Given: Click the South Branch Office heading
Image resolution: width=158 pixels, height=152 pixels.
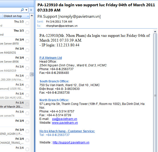Looking at the screenshot, I should pos(54,81).
